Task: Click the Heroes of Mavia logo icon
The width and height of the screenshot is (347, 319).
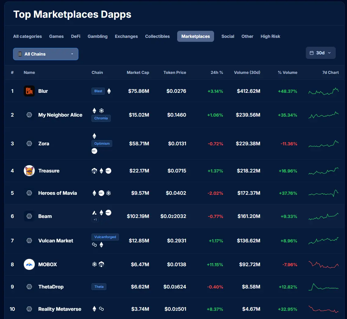Action: coord(29,193)
